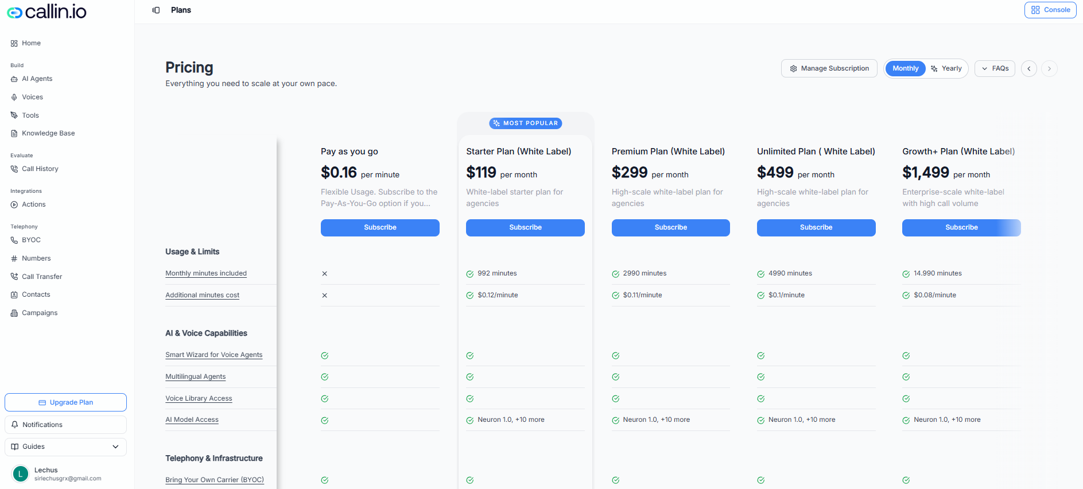
Task: Click the Notifications bell icon
Action: pyautogui.click(x=15, y=425)
